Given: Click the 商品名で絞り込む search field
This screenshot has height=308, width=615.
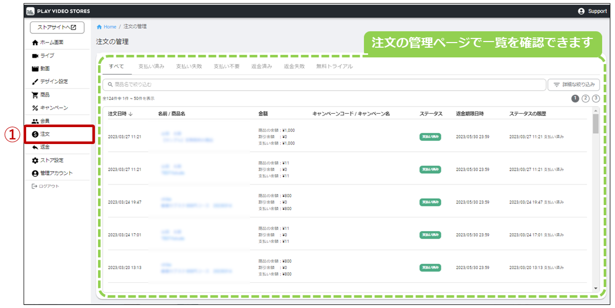Looking at the screenshot, I should coord(323,85).
